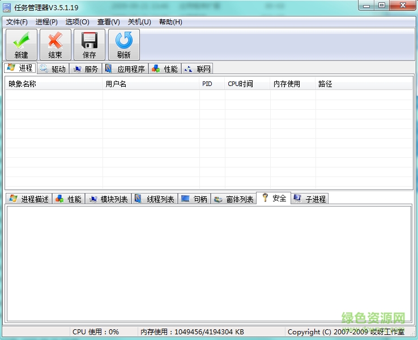Sort by the 用户名 column header
Image resolution: width=418 pixels, height=340 pixels.
tap(151, 84)
